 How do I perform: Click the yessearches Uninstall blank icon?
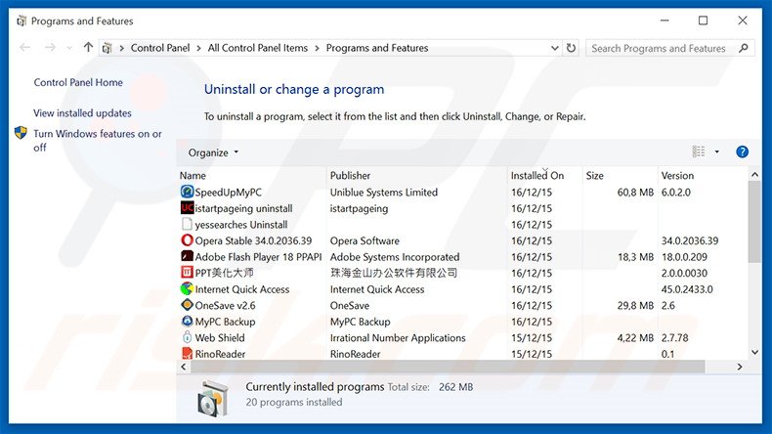click(187, 224)
